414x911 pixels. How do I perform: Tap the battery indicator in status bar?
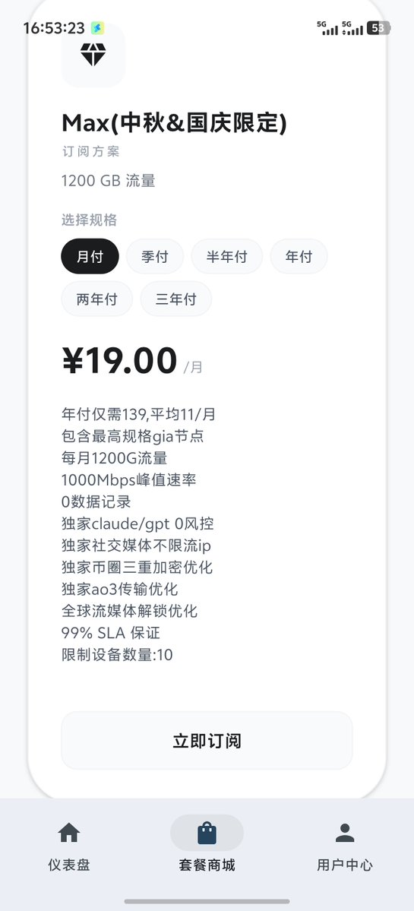pyautogui.click(x=378, y=28)
